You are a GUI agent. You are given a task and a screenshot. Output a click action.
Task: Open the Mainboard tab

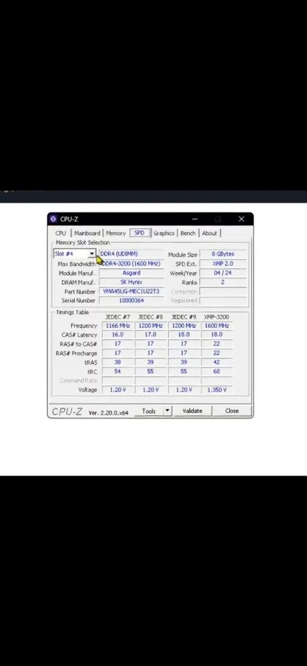[x=87, y=233]
